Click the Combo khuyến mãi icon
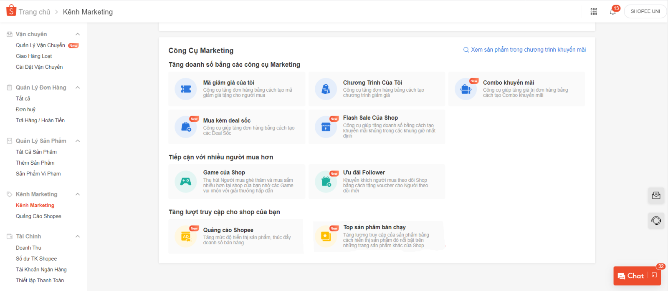 [466, 89]
